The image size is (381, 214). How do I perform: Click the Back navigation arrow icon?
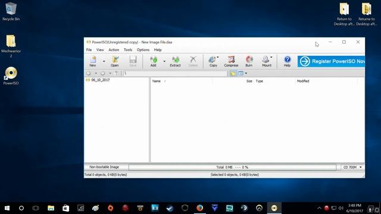click(x=89, y=73)
